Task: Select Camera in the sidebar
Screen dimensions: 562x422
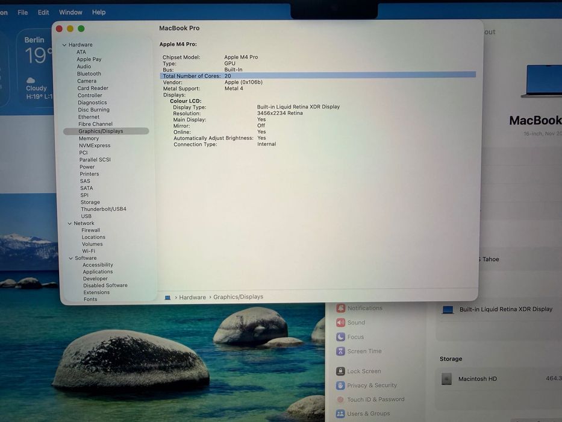Action: coord(87,81)
